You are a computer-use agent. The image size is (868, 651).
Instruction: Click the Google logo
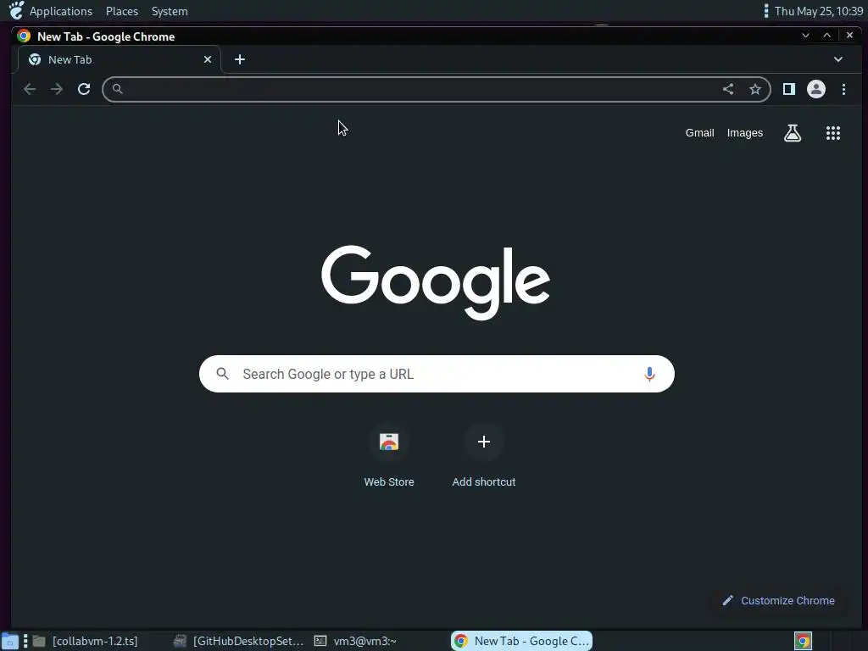click(436, 282)
